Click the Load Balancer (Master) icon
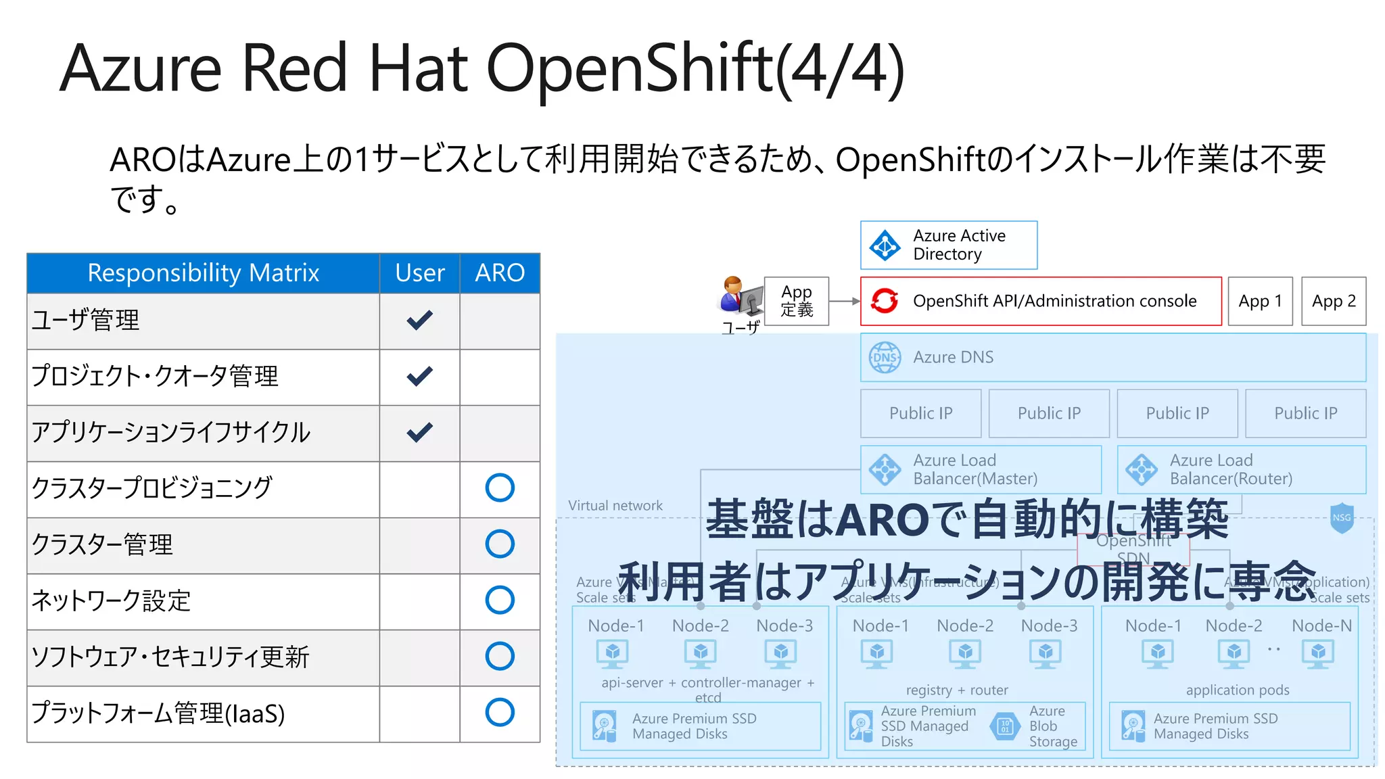 [x=885, y=469]
